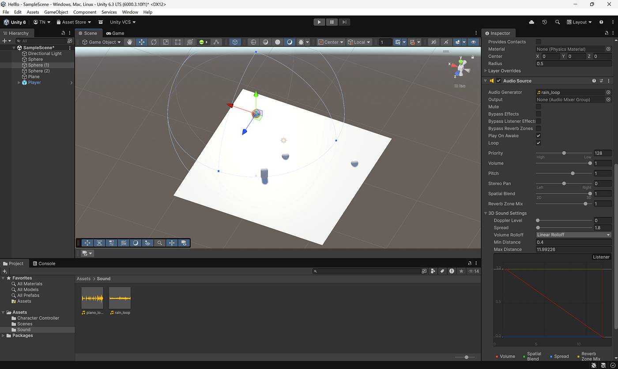Viewport: 618px width, 369px height.
Task: Click the debug draw mode bug icon
Action: tap(301, 42)
